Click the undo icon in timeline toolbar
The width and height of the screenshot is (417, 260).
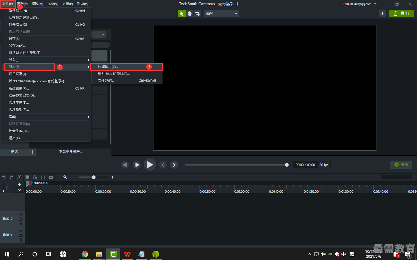[4, 177]
